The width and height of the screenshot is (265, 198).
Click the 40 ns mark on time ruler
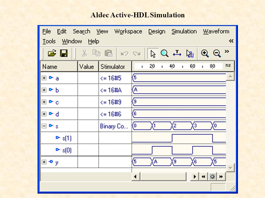(x=172, y=66)
